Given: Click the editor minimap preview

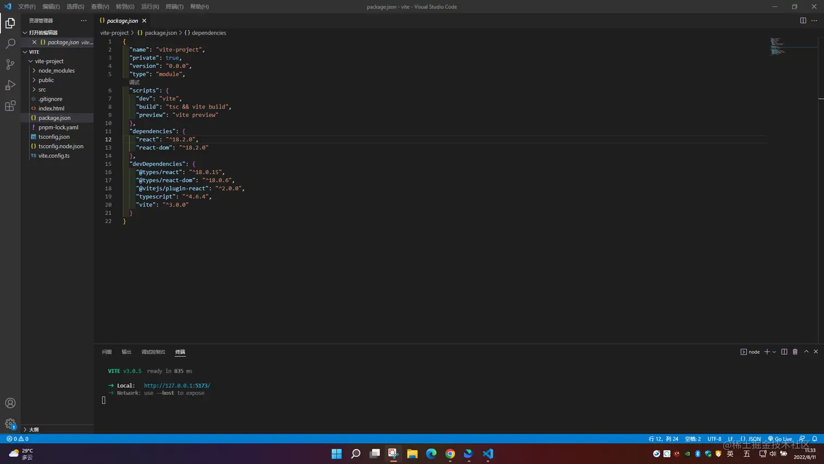Looking at the screenshot, I should (778, 47).
